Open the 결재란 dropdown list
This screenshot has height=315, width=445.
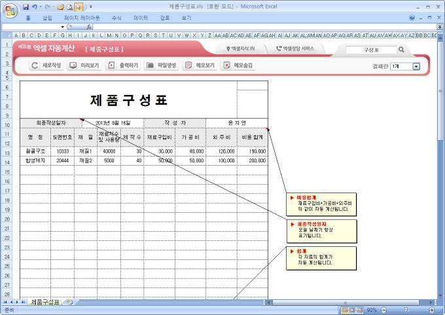tap(416, 66)
